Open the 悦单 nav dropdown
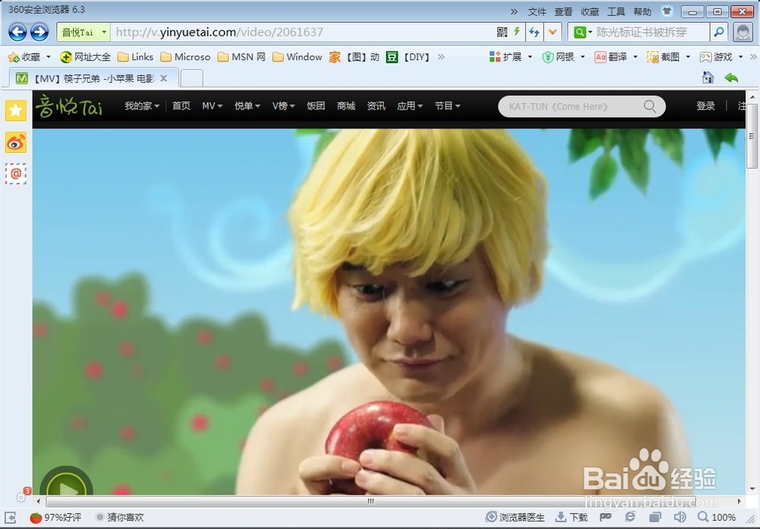Screen dimensions: 760x529 [247, 106]
